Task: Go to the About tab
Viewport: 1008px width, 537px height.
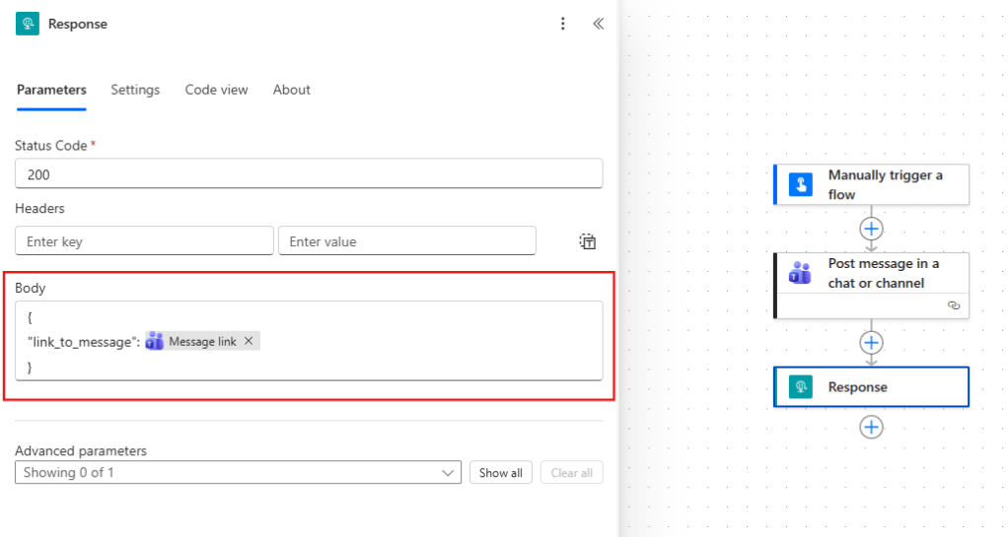Action: coord(291,90)
